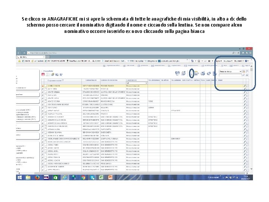Screen dimensions: 269x202
Task: Open the Internet Explorer favorites star icon
Action: (x=247, y=53)
